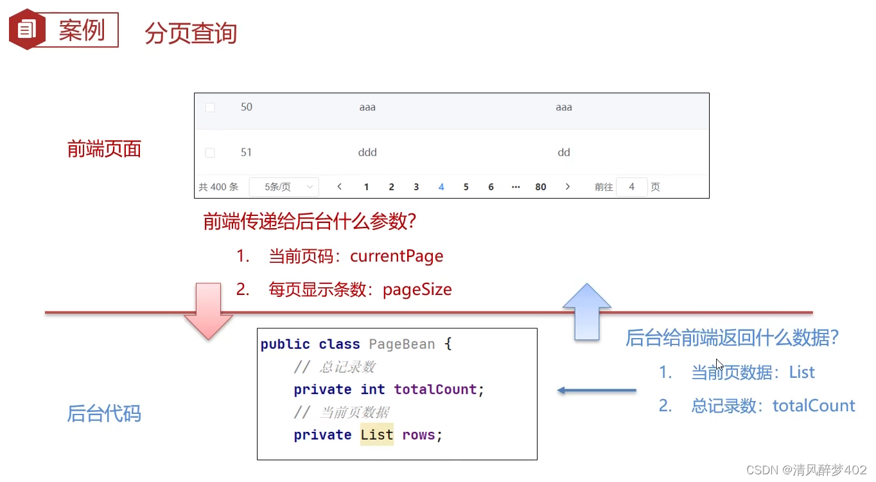Click cell 51 in the table
This screenshot has width=876, height=482.
point(247,153)
